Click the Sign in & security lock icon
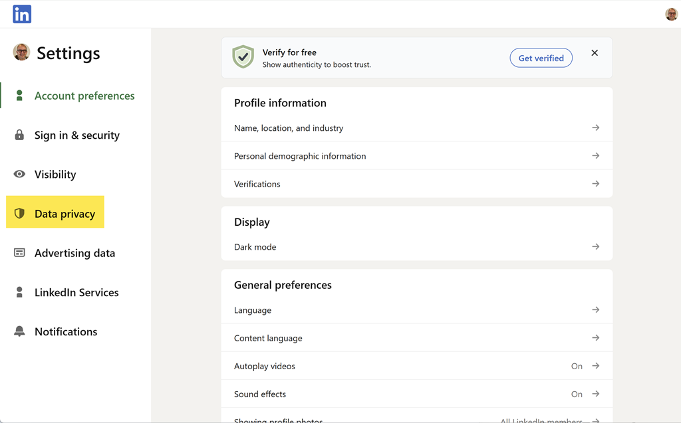The width and height of the screenshot is (681, 423). tap(19, 135)
